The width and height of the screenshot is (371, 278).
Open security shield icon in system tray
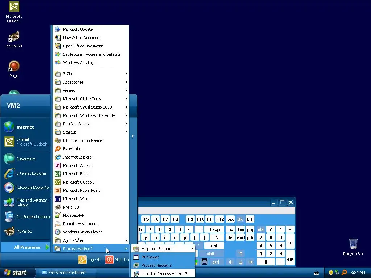pyautogui.click(x=331, y=273)
